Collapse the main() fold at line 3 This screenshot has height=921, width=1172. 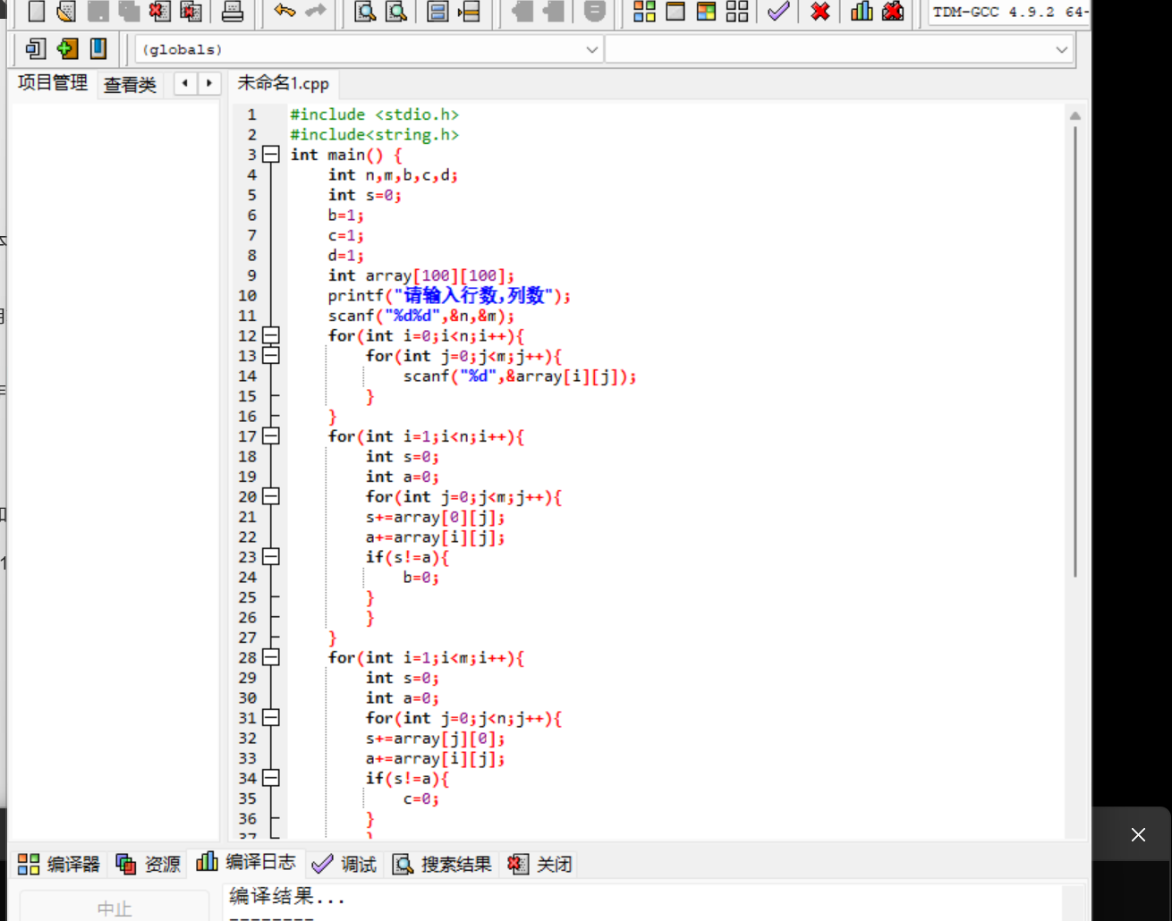271,155
